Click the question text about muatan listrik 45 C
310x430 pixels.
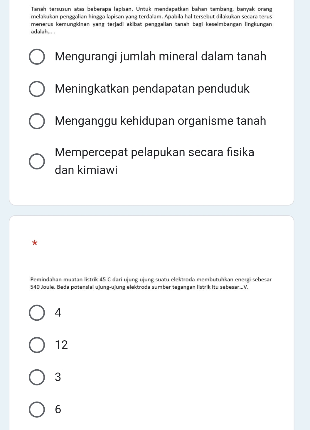pyautogui.click(x=151, y=283)
